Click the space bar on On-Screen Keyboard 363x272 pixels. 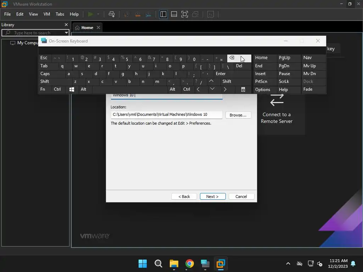[130, 89]
